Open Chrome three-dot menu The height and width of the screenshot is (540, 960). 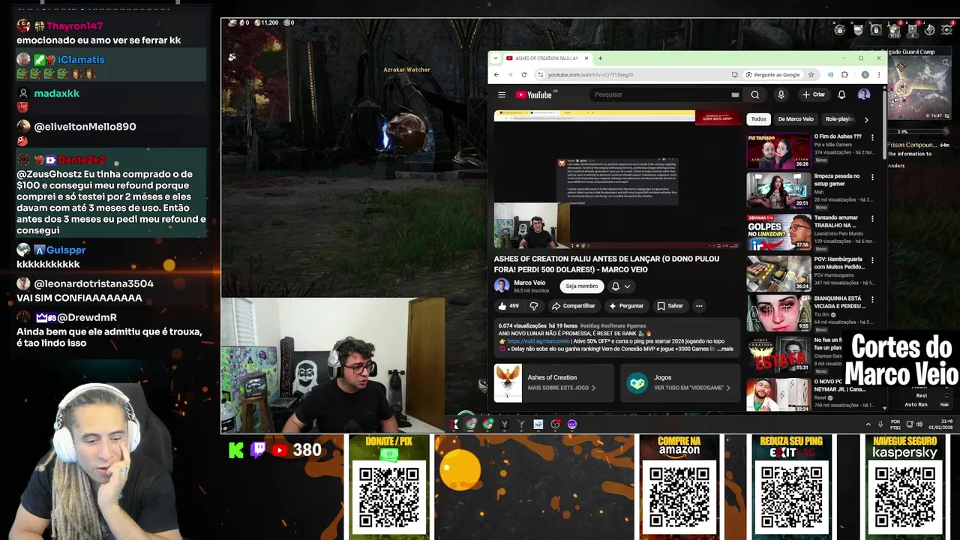[x=878, y=75]
